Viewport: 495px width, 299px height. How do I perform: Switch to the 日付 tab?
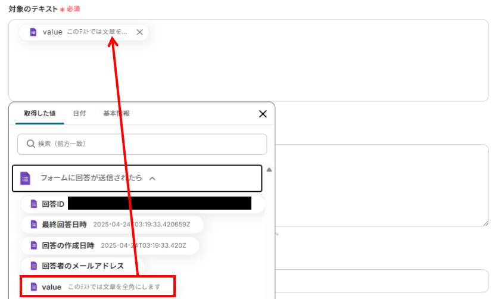(79, 113)
